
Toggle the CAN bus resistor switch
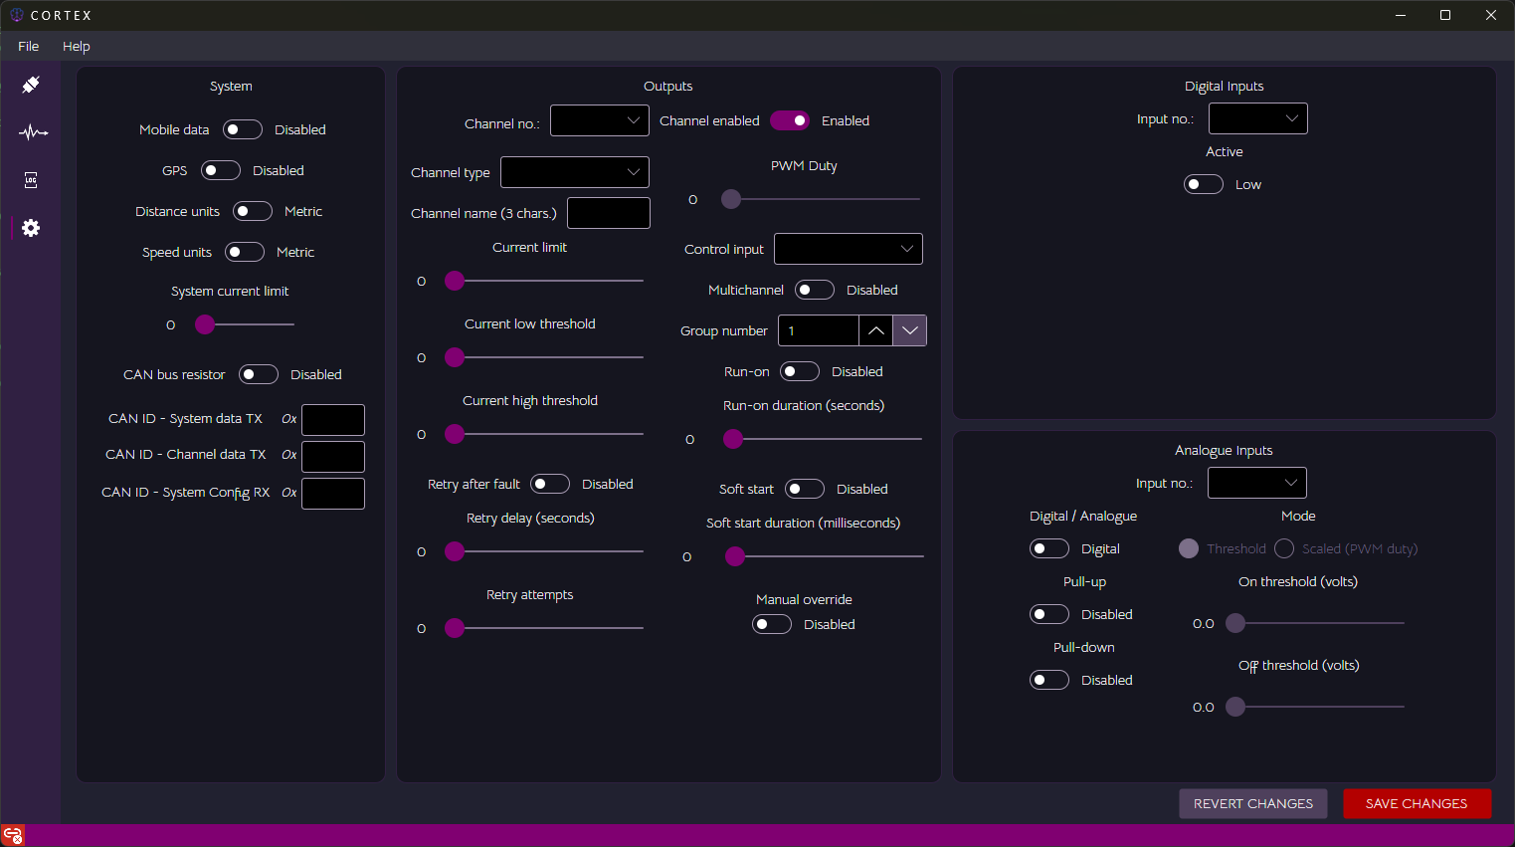coord(259,374)
